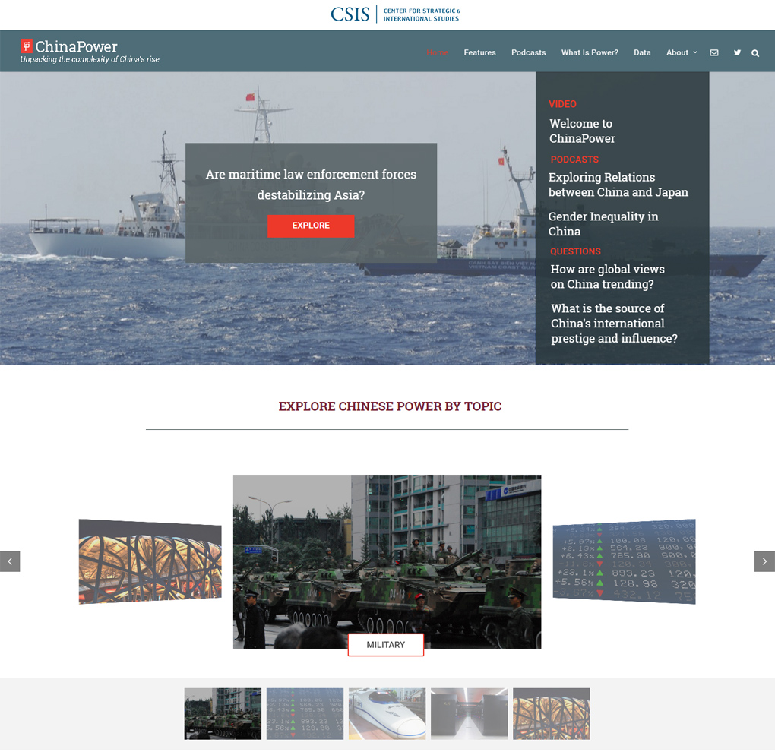
Task: Click the stock numbers carousel side slide
Action: click(x=625, y=562)
